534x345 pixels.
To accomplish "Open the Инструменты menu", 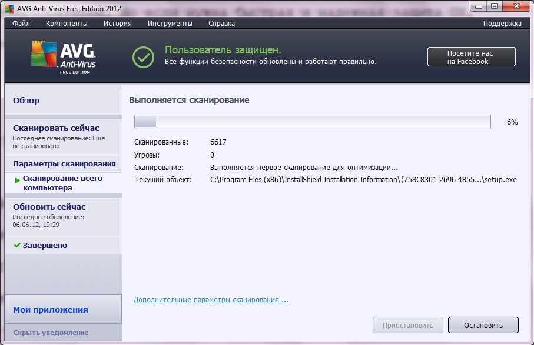I will tap(170, 24).
